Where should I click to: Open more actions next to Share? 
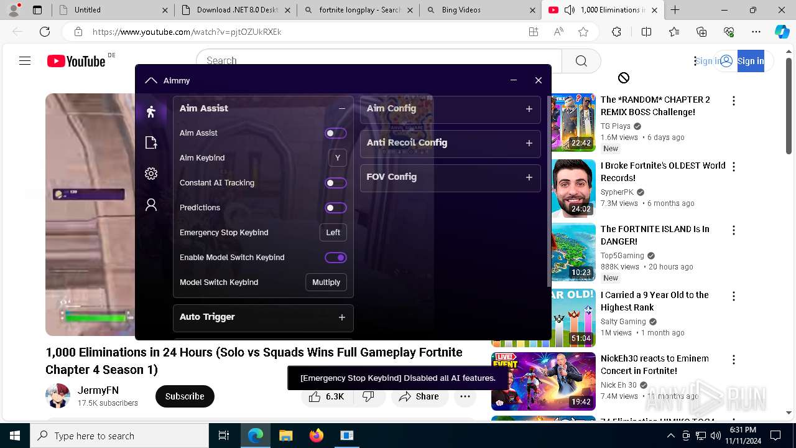click(x=465, y=396)
